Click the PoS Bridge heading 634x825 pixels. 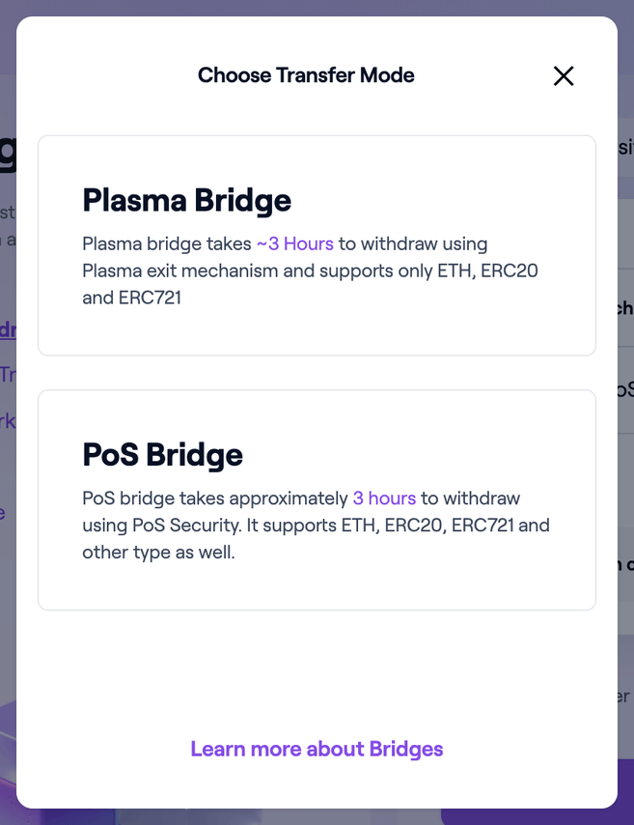pos(162,455)
